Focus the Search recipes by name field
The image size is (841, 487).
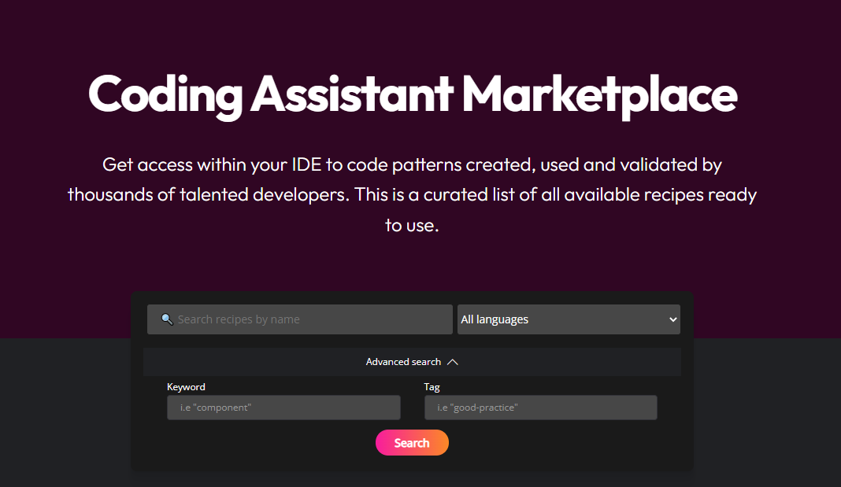307,319
